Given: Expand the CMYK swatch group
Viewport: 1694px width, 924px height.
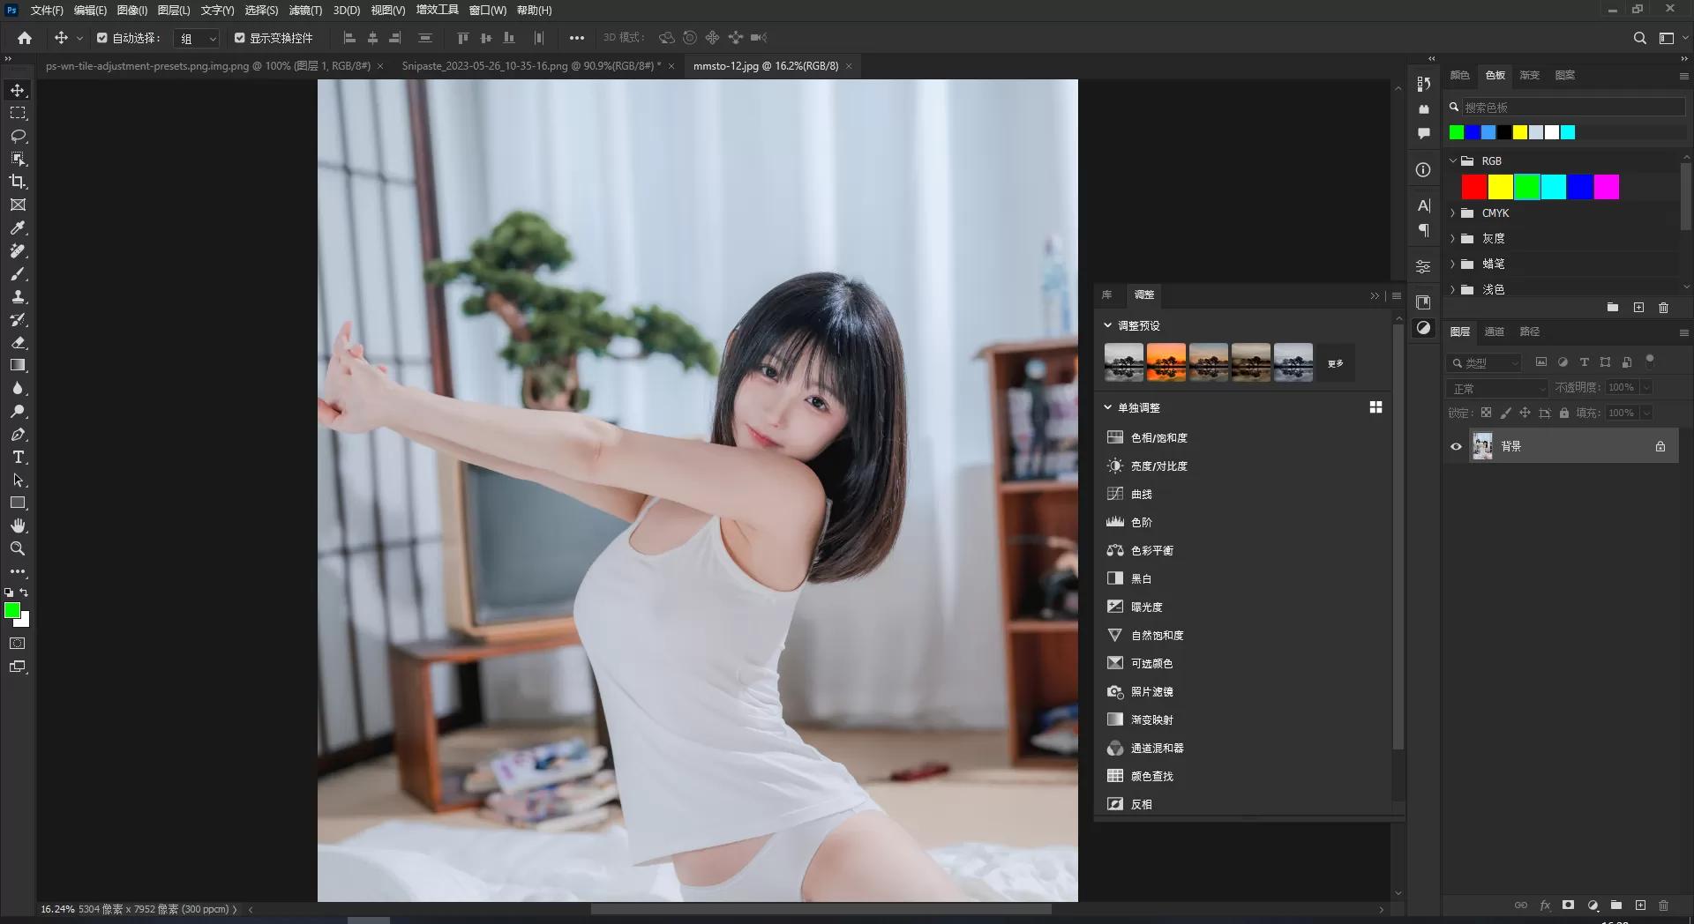Looking at the screenshot, I should click(x=1453, y=212).
